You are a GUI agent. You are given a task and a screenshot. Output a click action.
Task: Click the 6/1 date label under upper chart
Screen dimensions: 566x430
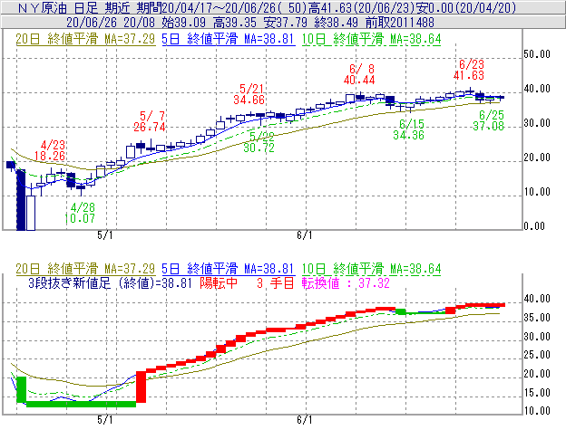(304, 235)
